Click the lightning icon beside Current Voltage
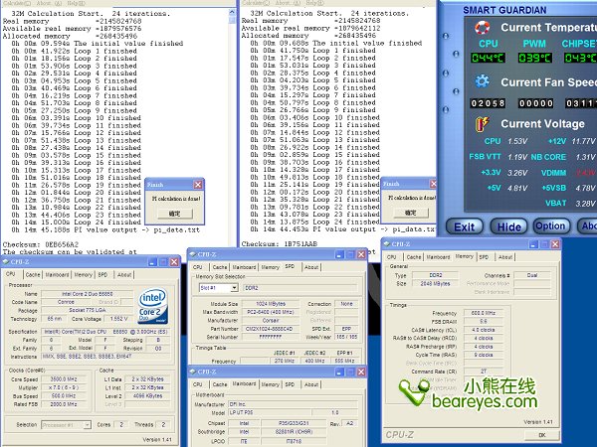The width and height of the screenshot is (597, 447). tap(480, 125)
